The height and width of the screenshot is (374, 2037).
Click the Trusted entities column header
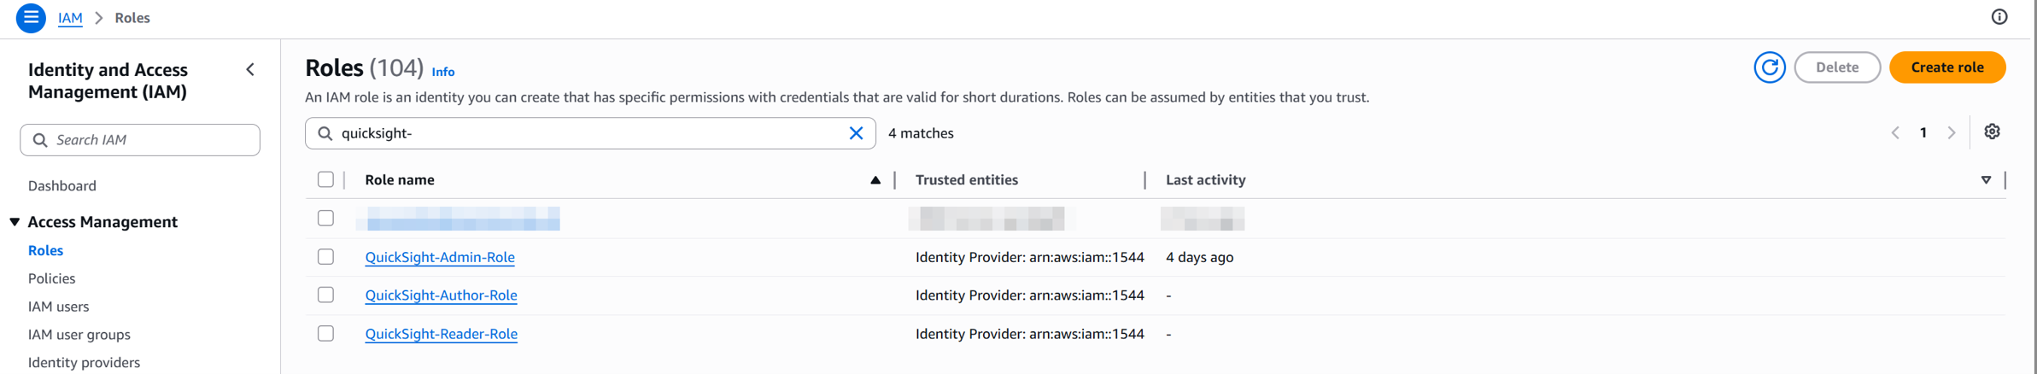(966, 180)
